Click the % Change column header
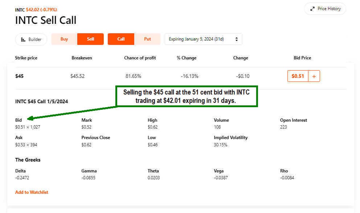Image resolution: width=360 pixels, height=213 pixels. click(x=186, y=58)
